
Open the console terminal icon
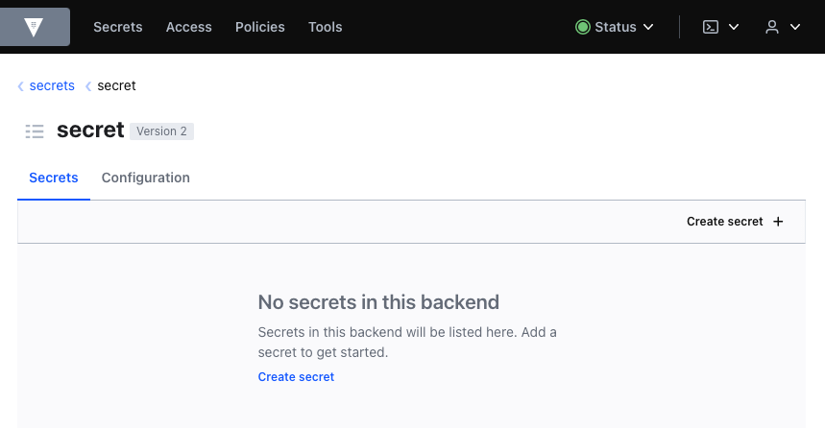coord(711,27)
